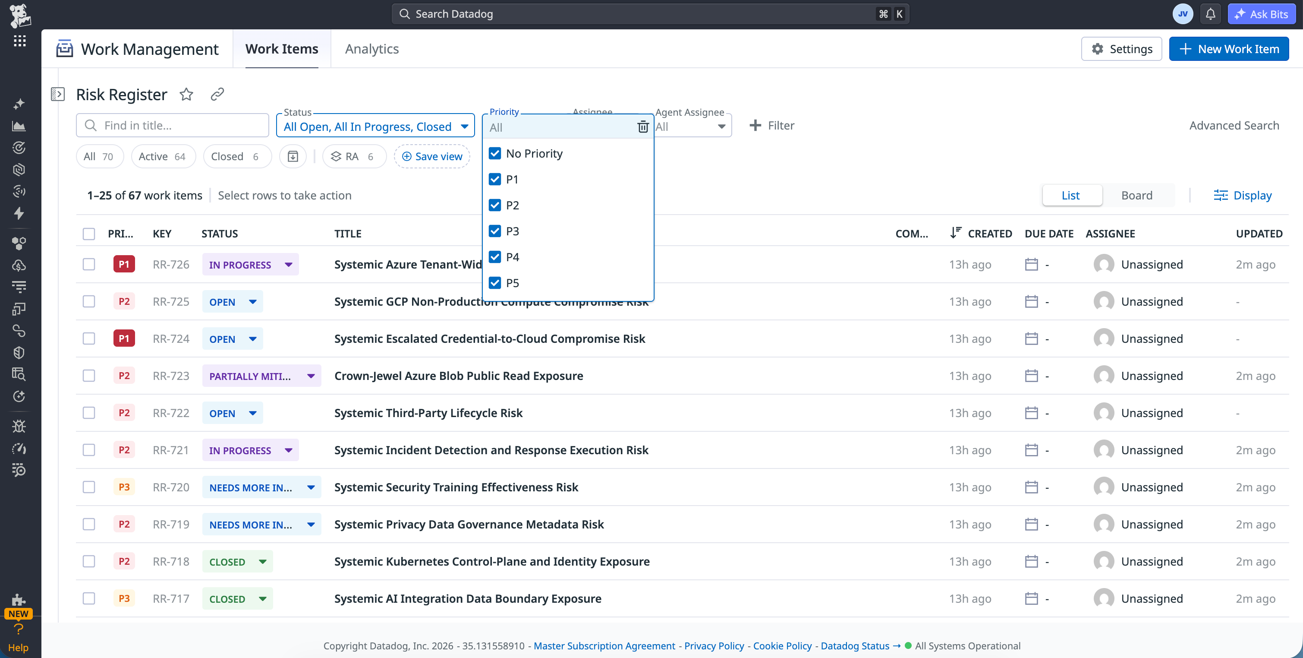Click the archive view icon next to Closed
The width and height of the screenshot is (1303, 658).
[x=293, y=156]
